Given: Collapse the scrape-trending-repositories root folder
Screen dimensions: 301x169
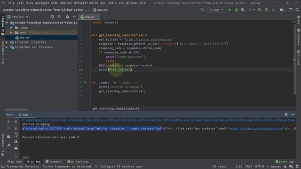Looking at the screenshot, I should coord(7,23).
